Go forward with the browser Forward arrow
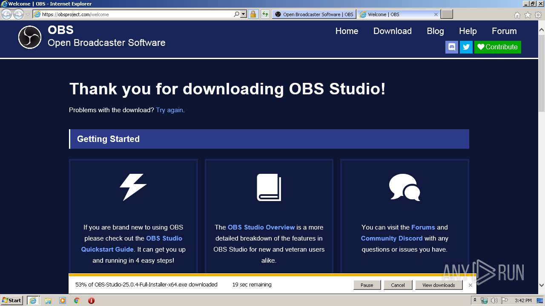This screenshot has width=545, height=306. point(18,14)
